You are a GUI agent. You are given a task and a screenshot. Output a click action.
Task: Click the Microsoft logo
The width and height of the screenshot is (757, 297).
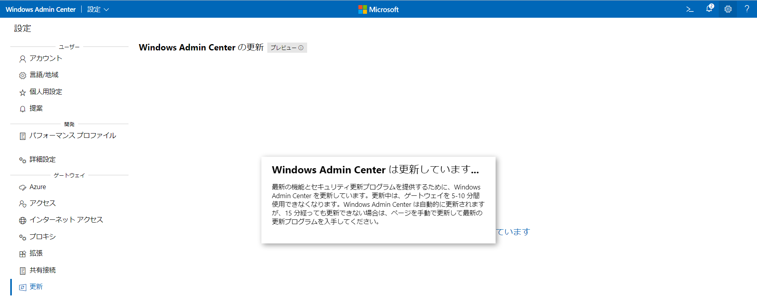(x=378, y=9)
